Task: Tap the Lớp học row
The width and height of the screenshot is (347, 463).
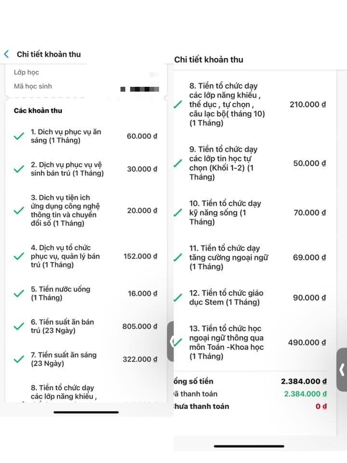Action: pos(27,72)
